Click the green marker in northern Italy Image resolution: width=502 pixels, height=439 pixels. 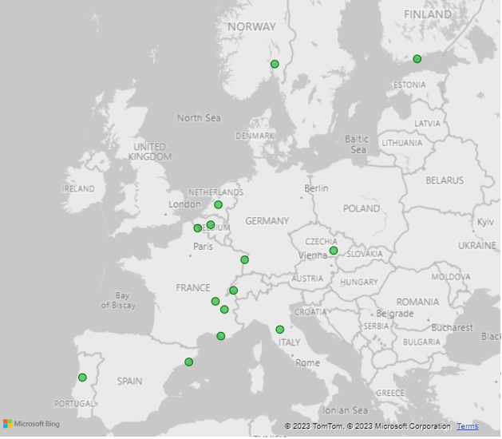click(280, 330)
